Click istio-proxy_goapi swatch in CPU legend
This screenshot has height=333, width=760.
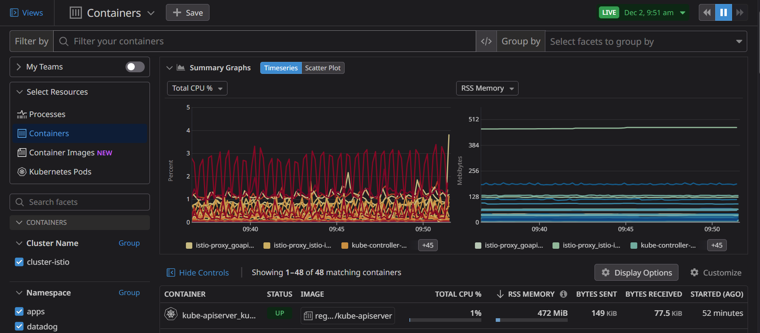[189, 246]
